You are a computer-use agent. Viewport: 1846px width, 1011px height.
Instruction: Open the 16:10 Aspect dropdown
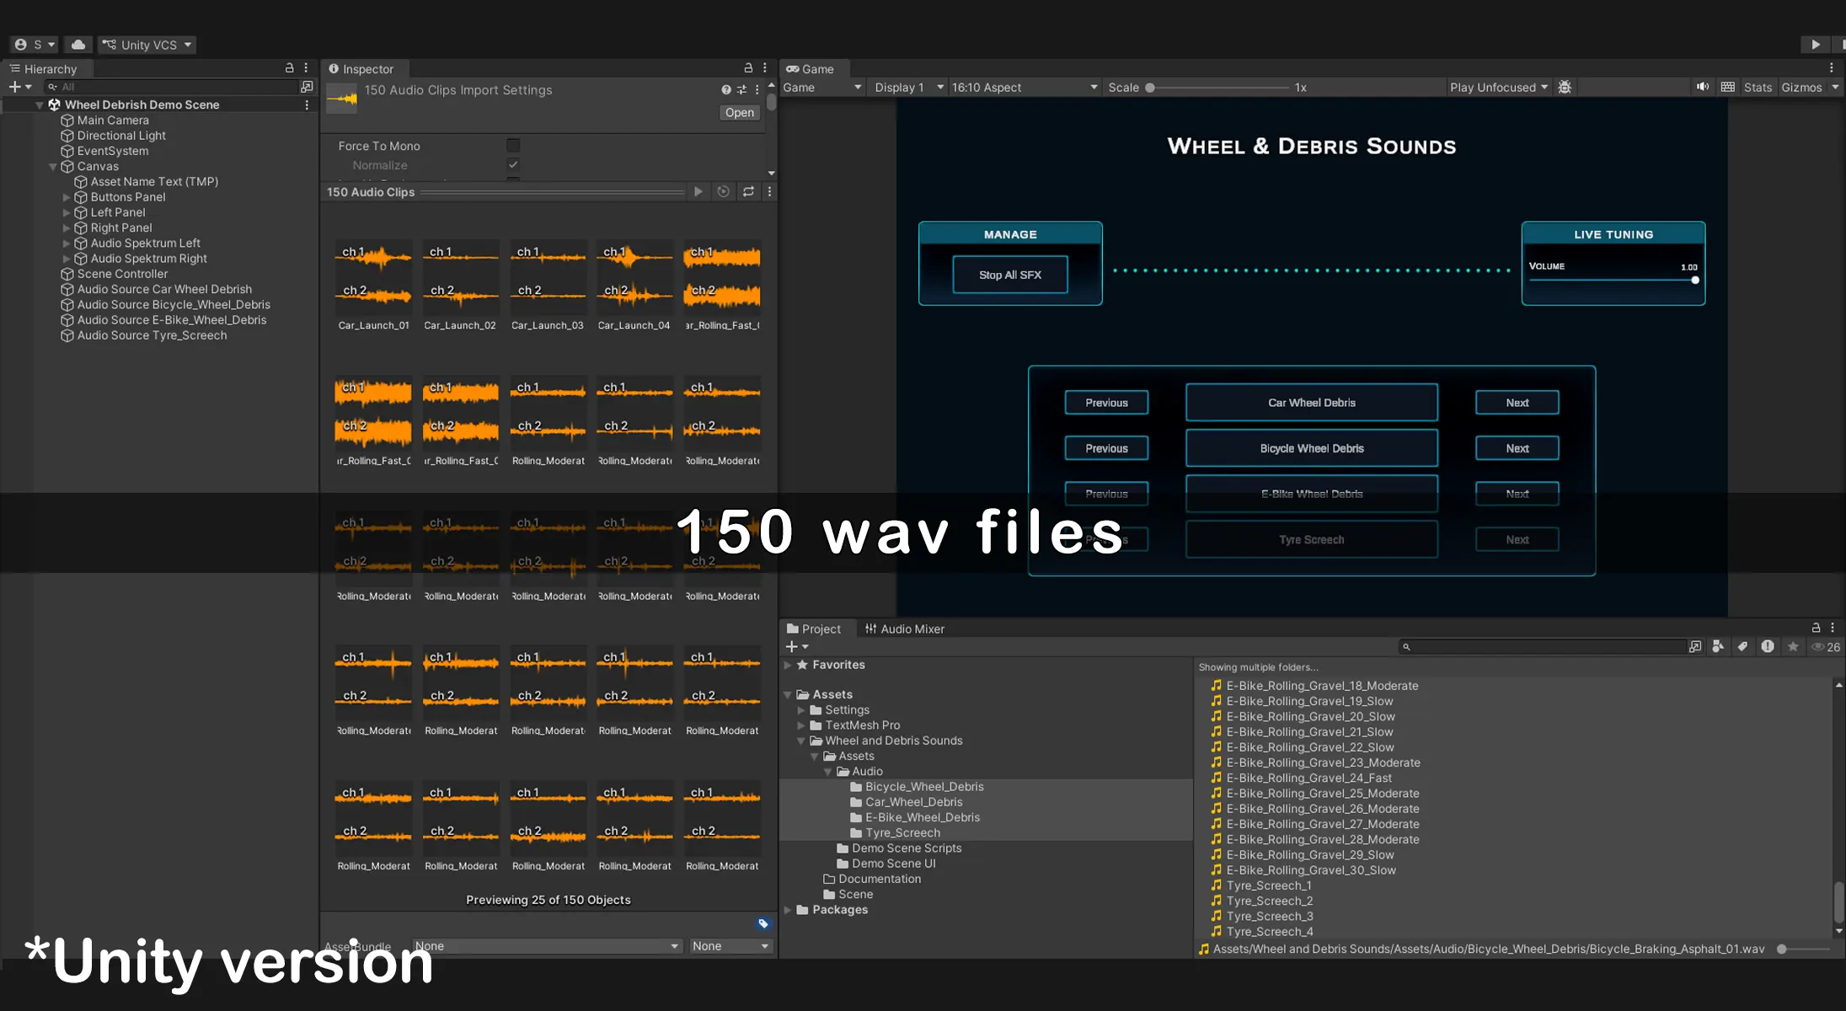[x=1025, y=88]
